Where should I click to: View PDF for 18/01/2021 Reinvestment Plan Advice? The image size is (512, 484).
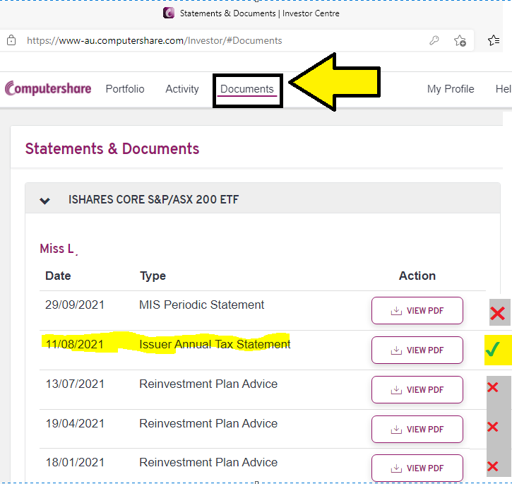pos(417,468)
